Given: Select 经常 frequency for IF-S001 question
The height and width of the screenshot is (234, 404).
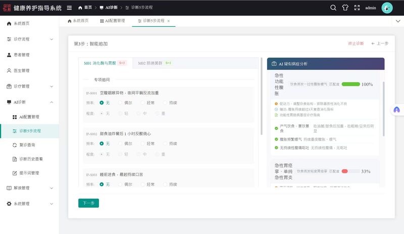Looking at the screenshot, I should [x=142, y=103].
